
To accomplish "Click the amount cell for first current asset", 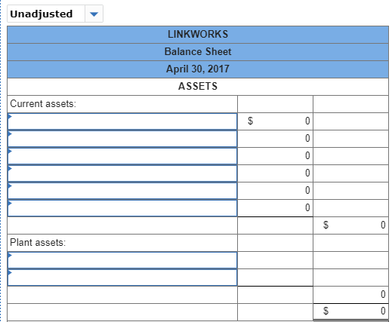I will [x=275, y=121].
